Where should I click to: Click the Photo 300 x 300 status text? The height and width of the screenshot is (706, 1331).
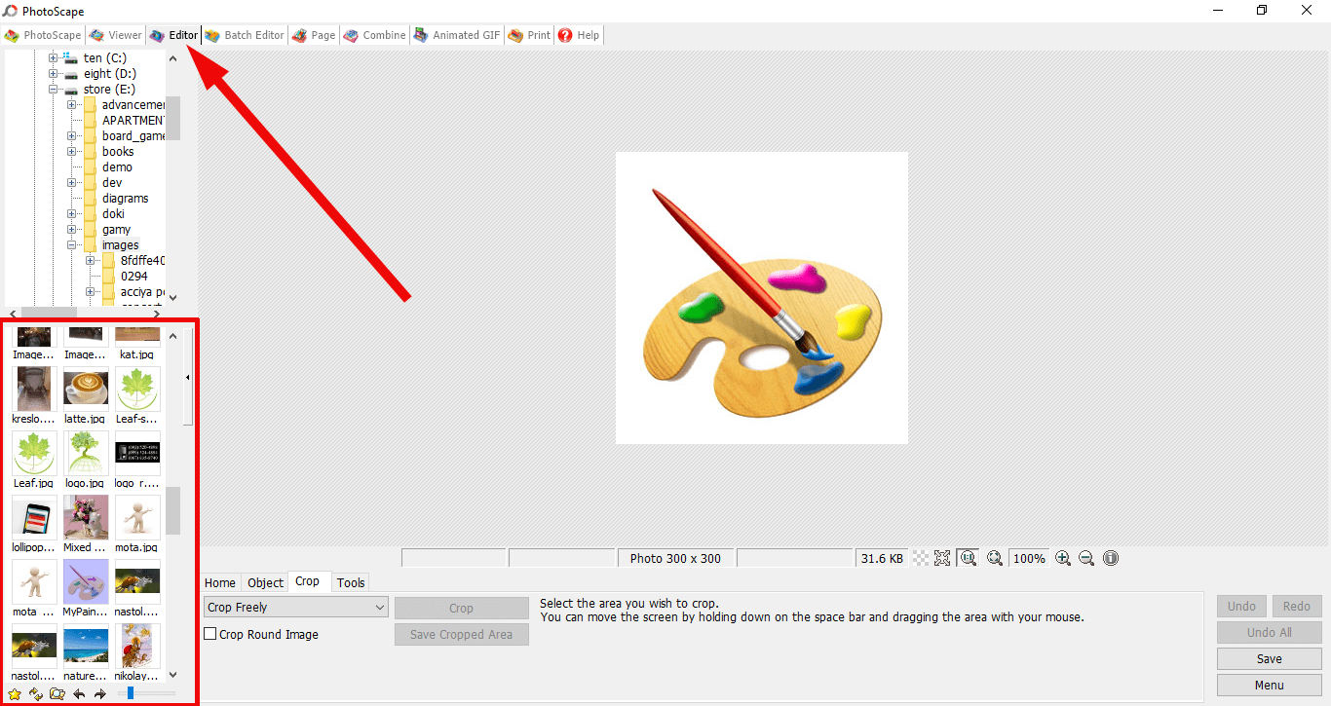coord(675,558)
